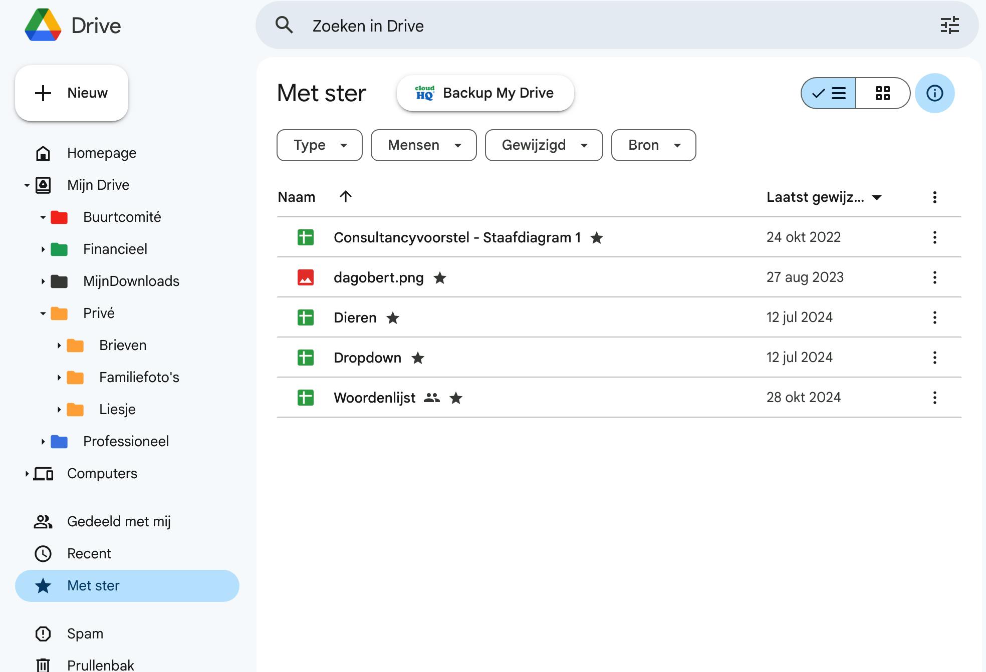The image size is (986, 672).
Task: Unstar the Dropdown spreadsheet star
Action: coord(418,358)
